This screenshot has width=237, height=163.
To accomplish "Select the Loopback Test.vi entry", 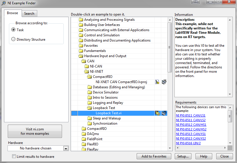I will click(x=108, y=113).
